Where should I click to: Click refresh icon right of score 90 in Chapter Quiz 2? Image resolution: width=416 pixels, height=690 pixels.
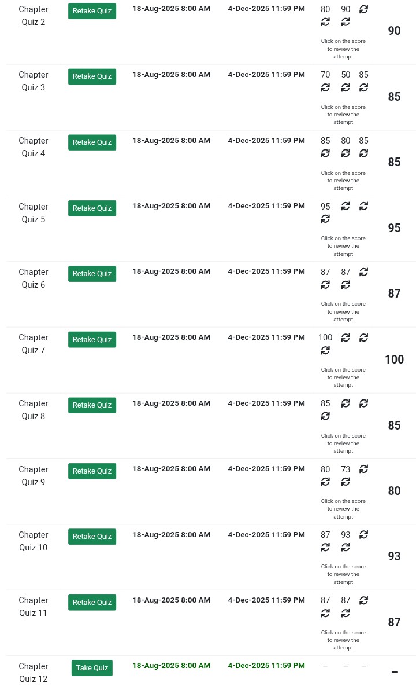click(x=363, y=9)
